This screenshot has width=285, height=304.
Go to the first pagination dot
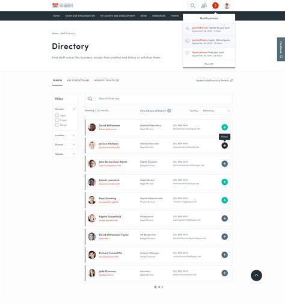pyautogui.click(x=155, y=287)
